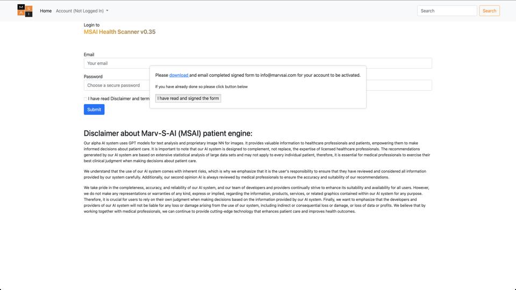Click the Password field label
516x290 pixels.
click(x=93, y=77)
